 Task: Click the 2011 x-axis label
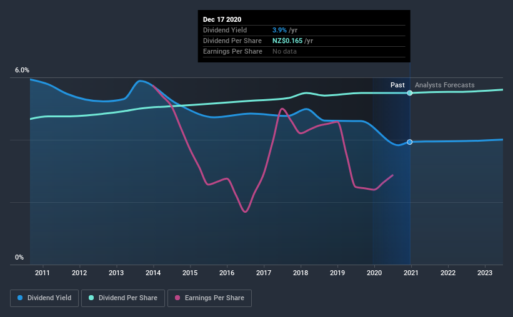click(x=42, y=273)
